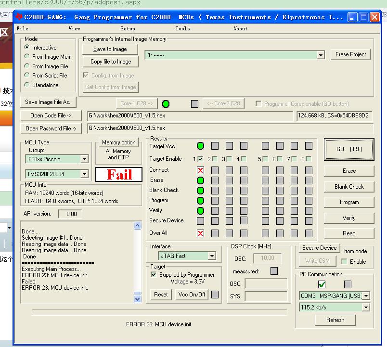This screenshot has width=387, height=347.
Task: Open the JTAG Fast interface dropdown
Action: (x=212, y=256)
